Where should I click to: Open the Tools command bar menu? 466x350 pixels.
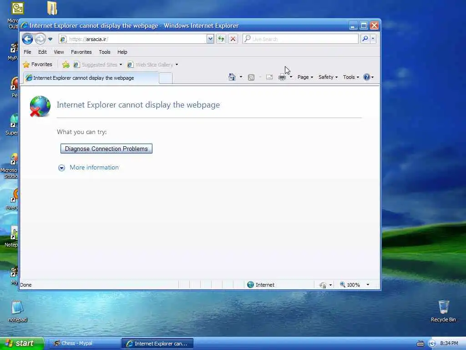351,77
